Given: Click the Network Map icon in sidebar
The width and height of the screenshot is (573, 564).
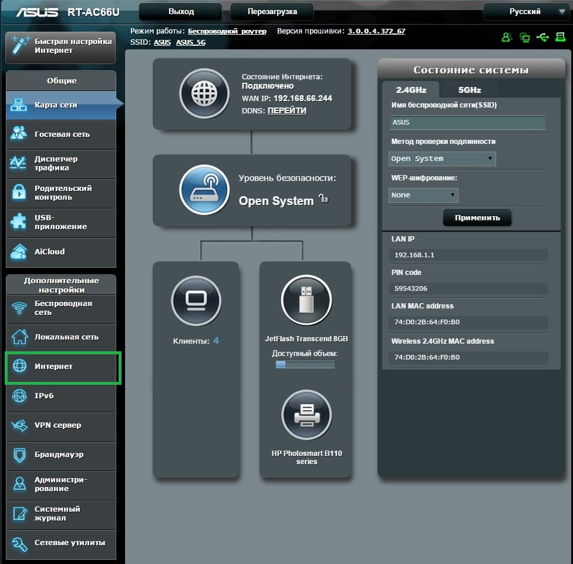Looking at the screenshot, I should point(19,105).
